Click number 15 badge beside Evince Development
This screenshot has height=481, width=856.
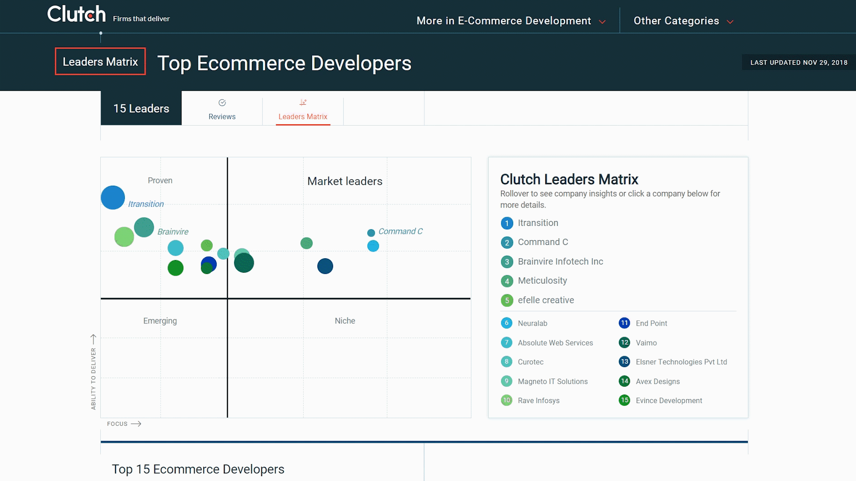(x=624, y=400)
